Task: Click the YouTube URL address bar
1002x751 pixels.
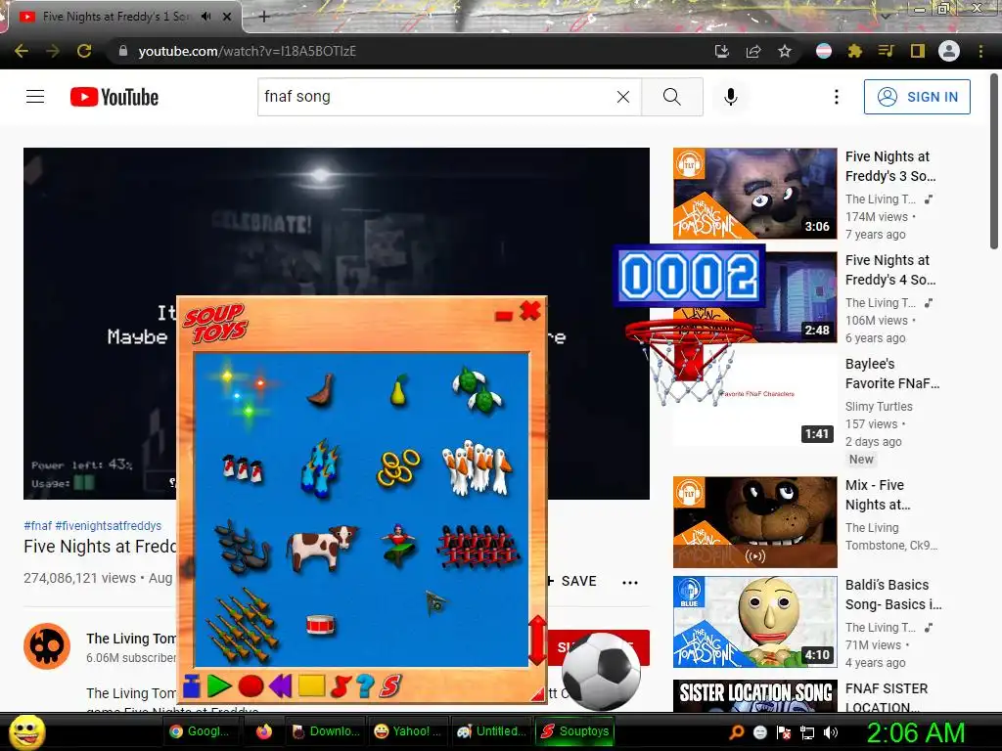Action: point(409,51)
